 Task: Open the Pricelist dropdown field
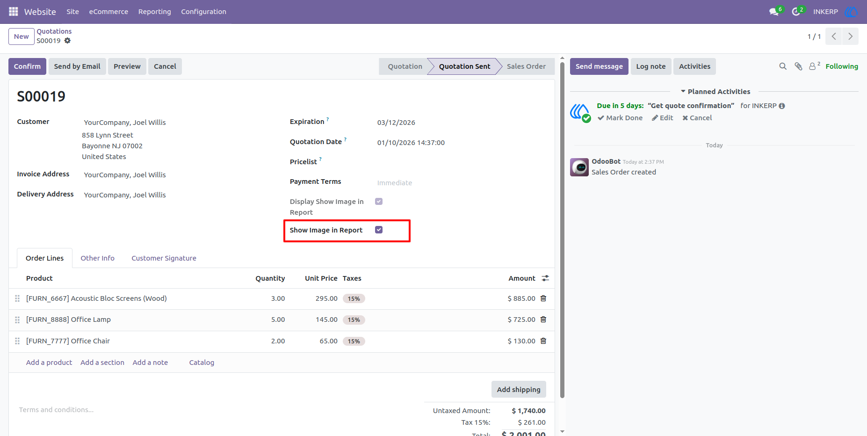461,162
